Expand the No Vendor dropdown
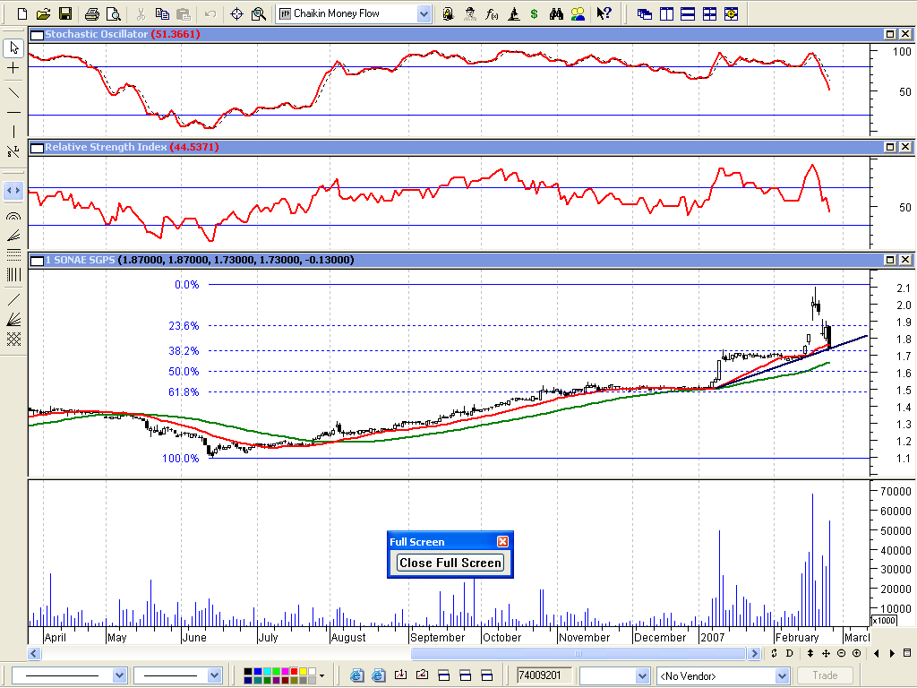 (782, 675)
